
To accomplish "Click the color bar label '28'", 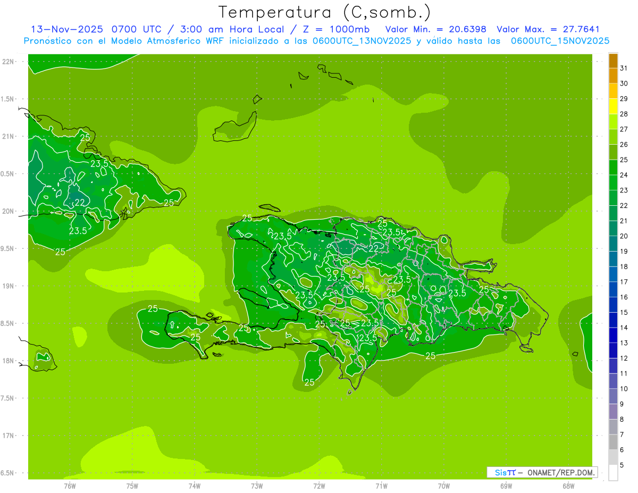I will tap(624, 114).
